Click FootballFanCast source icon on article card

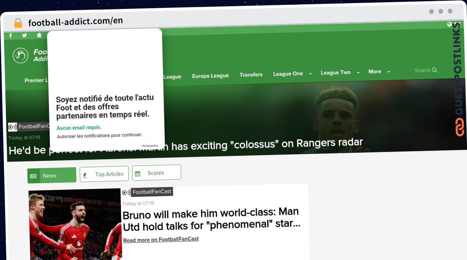coord(126,192)
